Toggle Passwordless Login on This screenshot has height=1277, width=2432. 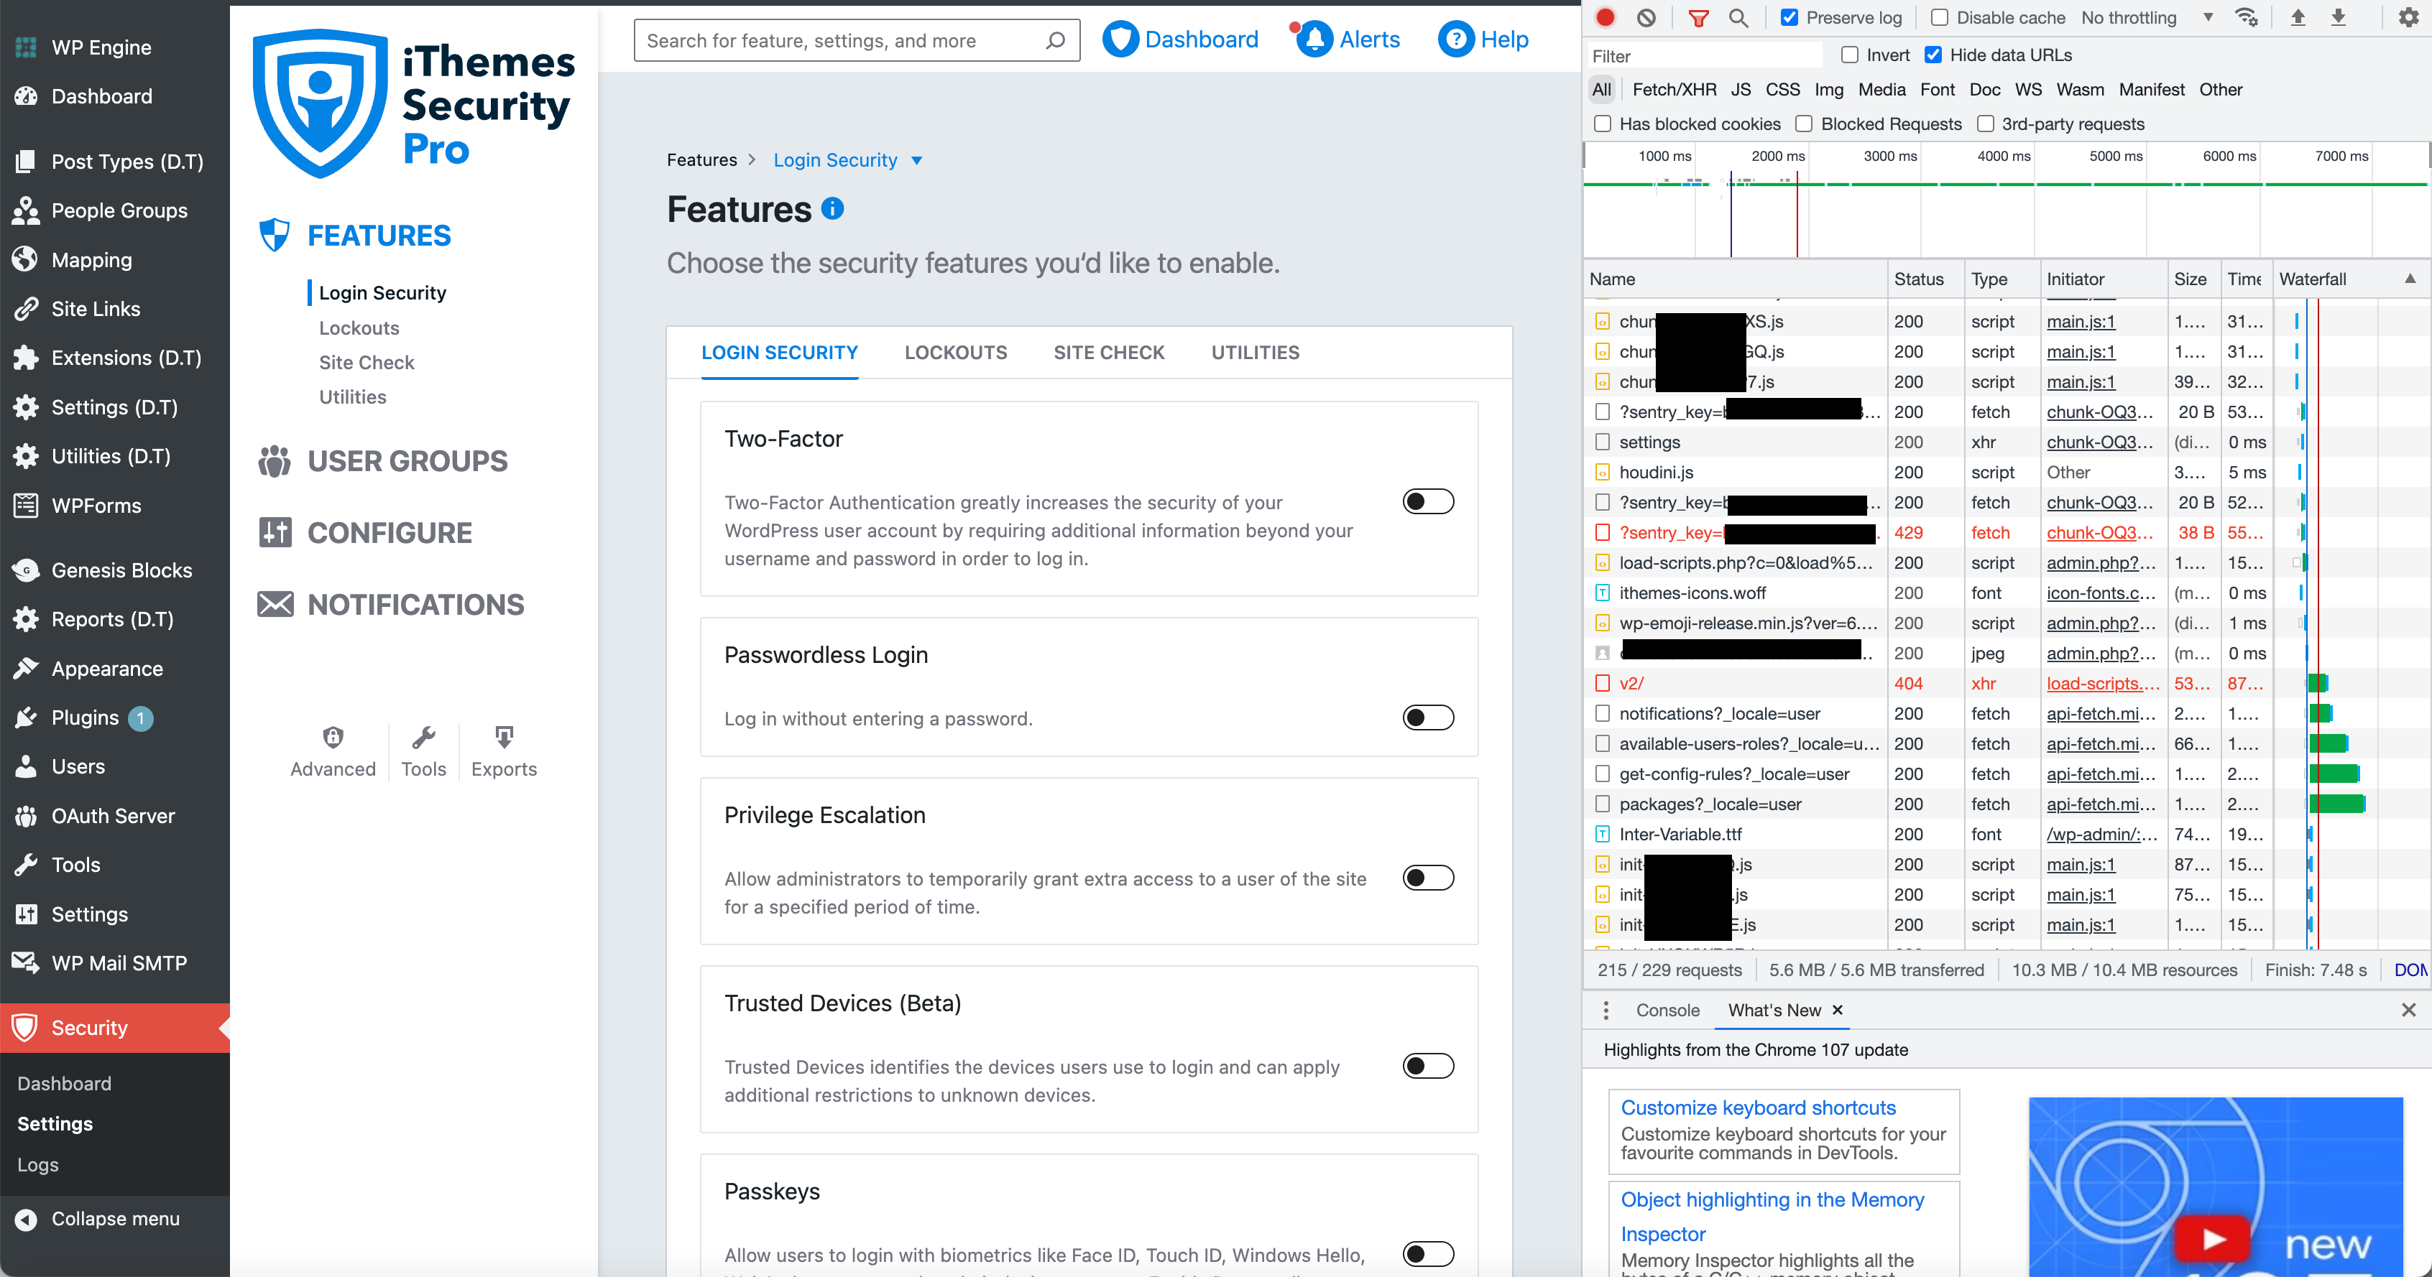pyautogui.click(x=1427, y=718)
